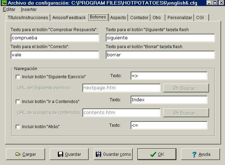This screenshot has width=225, height=165.
Task: Toggle Incluir botón "Ir a Contenidos" checkbox
Action: click(x=18, y=102)
